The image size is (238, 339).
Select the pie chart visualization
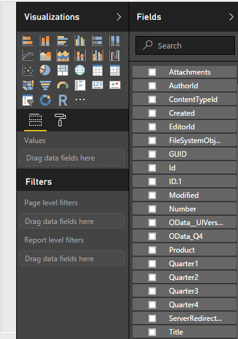(x=45, y=70)
